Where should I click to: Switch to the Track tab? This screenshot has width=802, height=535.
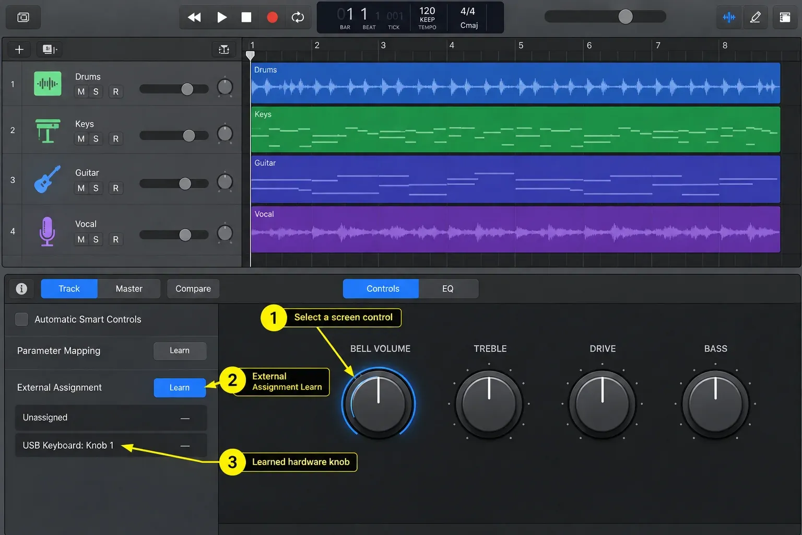(x=69, y=288)
